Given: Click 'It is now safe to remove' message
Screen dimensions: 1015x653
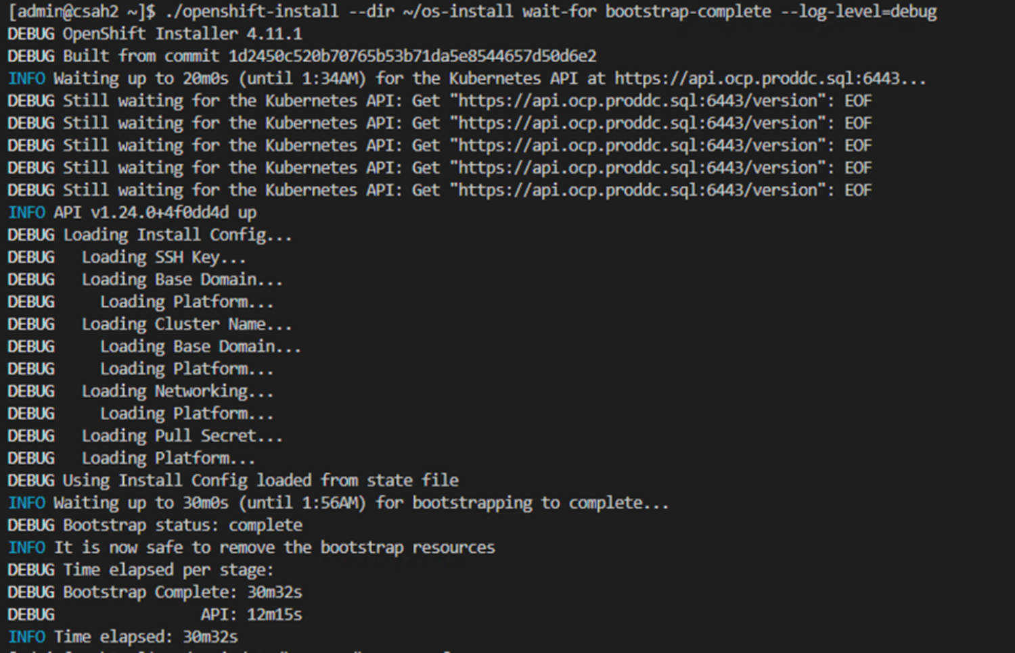Looking at the screenshot, I should tap(275, 547).
